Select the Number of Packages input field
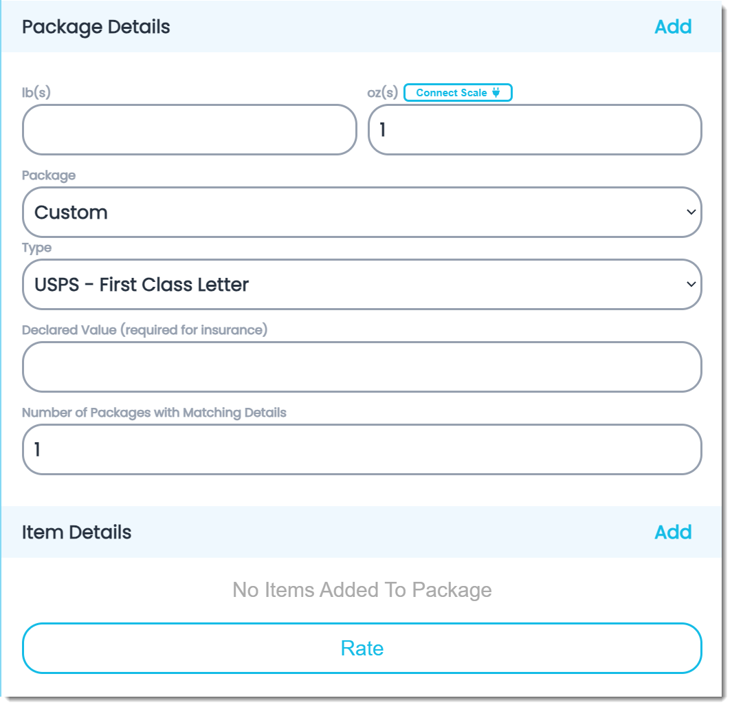The width and height of the screenshot is (732, 707). (x=362, y=450)
